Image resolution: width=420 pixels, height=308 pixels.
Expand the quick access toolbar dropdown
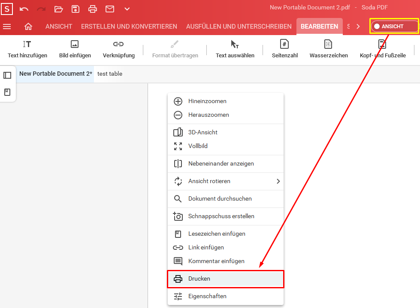point(127,9)
